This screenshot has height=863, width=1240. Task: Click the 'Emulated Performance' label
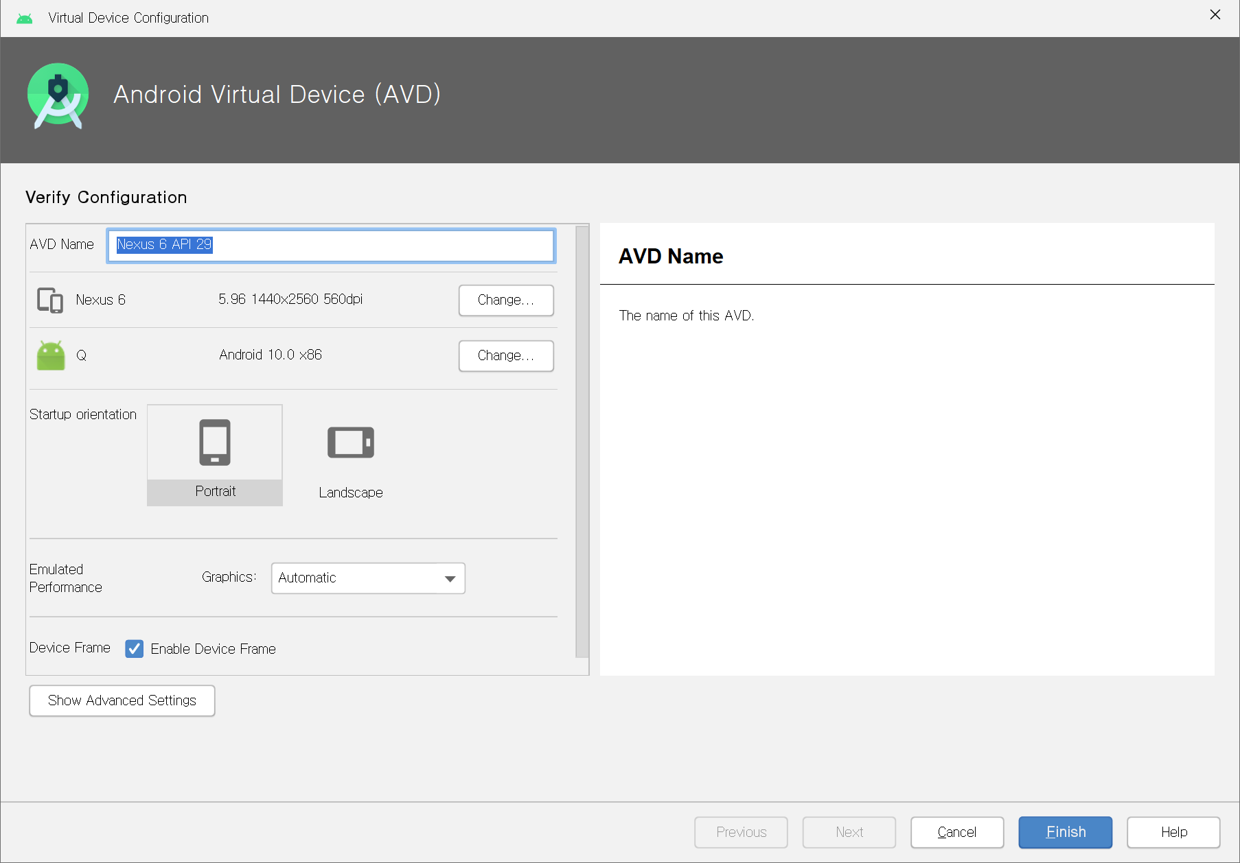(x=66, y=578)
